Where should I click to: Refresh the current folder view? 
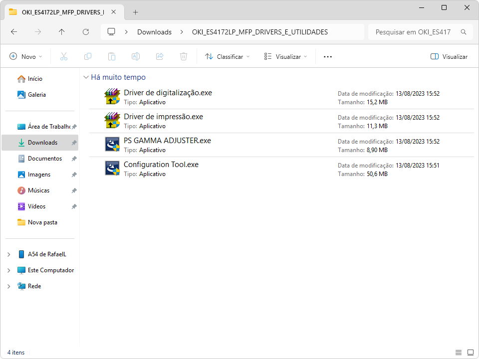coord(86,32)
